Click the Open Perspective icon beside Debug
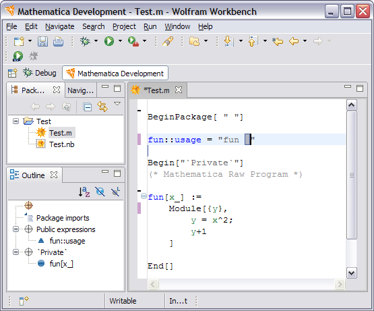Image resolution: width=374 pixels, height=311 pixels. (12, 73)
